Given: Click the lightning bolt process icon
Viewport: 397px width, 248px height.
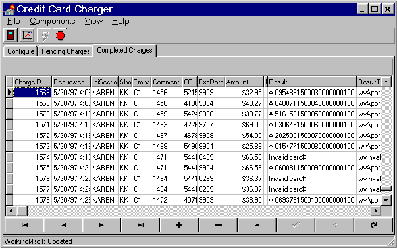Looking at the screenshot, I should tap(45, 36).
